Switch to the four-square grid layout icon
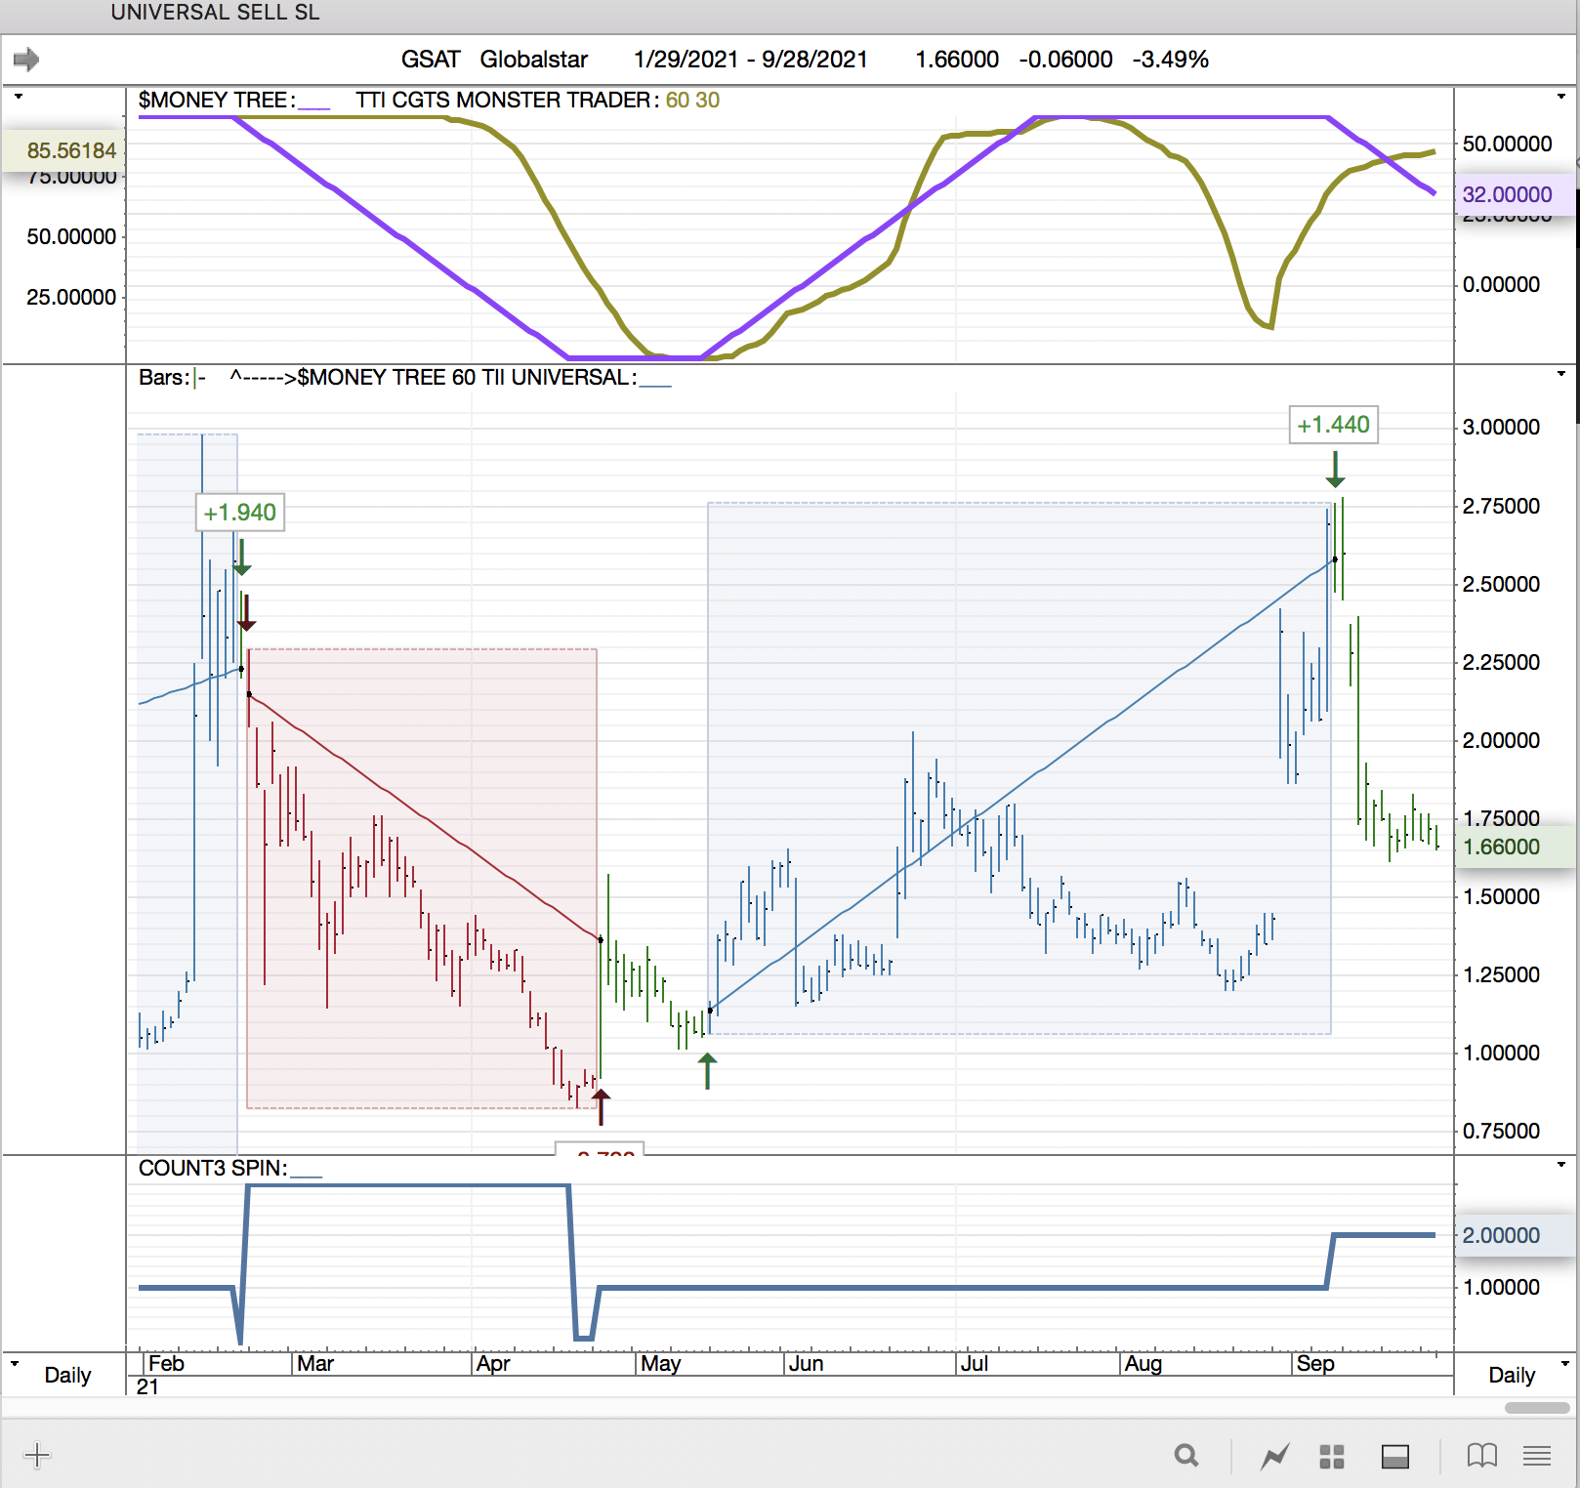Viewport: 1580px width, 1488px height. (x=1332, y=1457)
